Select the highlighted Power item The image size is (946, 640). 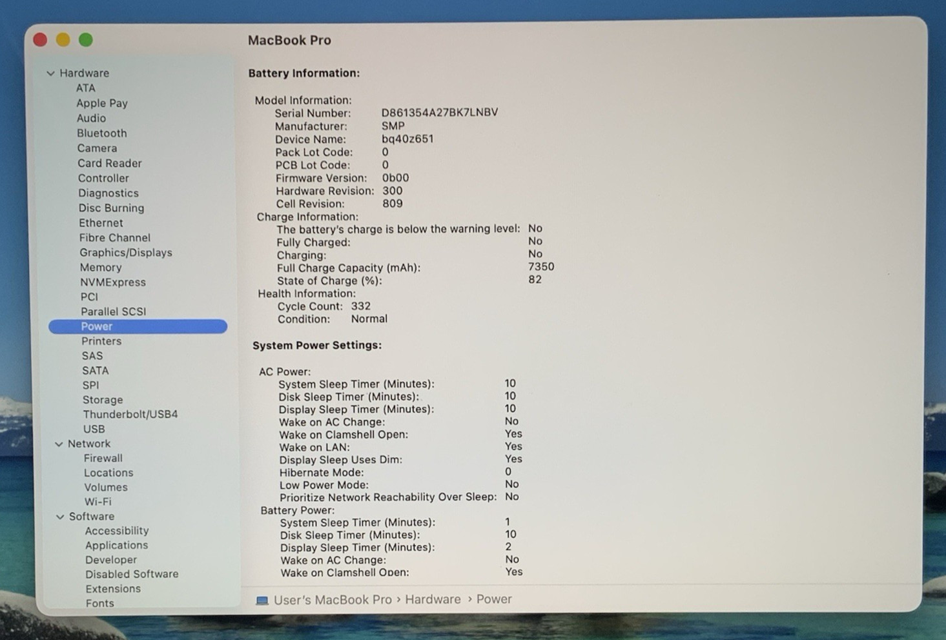(138, 326)
